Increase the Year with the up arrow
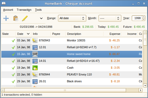 point(144,17)
